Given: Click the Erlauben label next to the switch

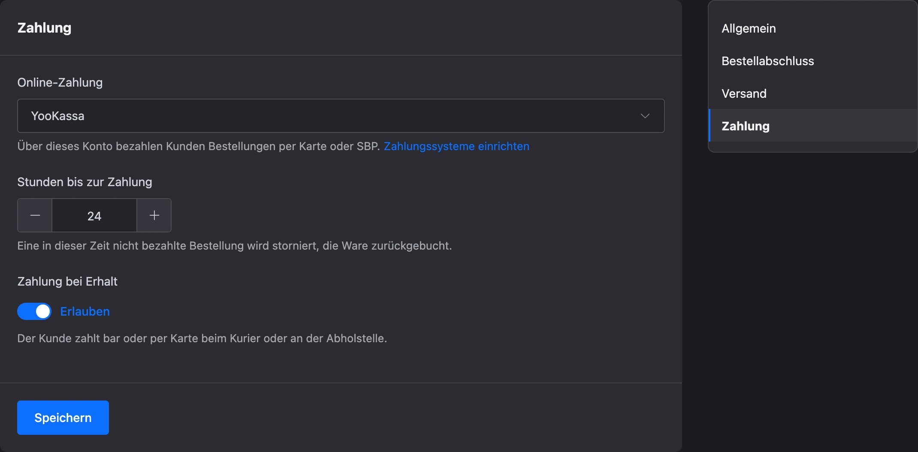Looking at the screenshot, I should [85, 311].
